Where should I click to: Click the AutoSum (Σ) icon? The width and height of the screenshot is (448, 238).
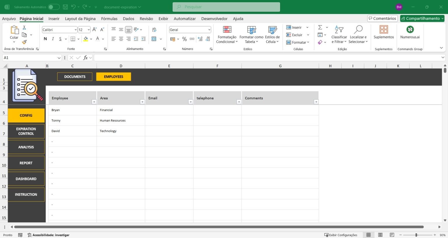coord(320,27)
